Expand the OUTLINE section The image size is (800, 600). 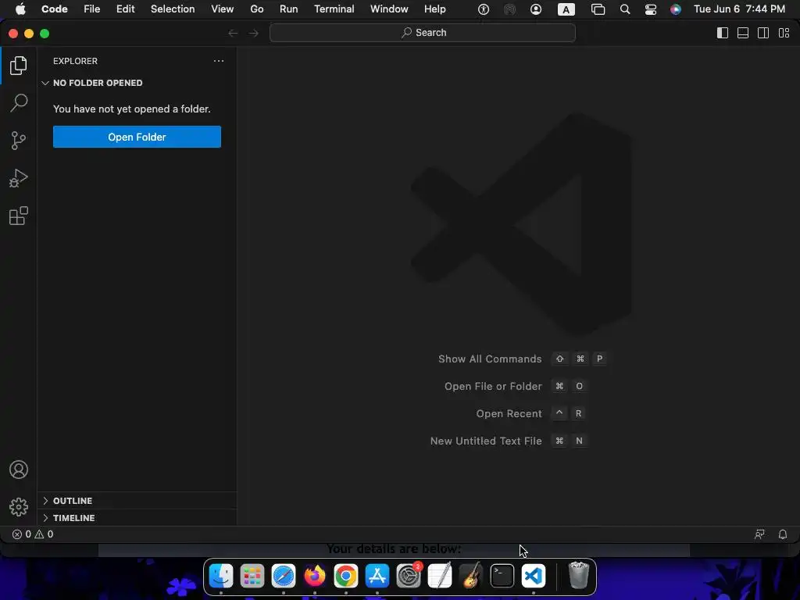tap(137, 501)
